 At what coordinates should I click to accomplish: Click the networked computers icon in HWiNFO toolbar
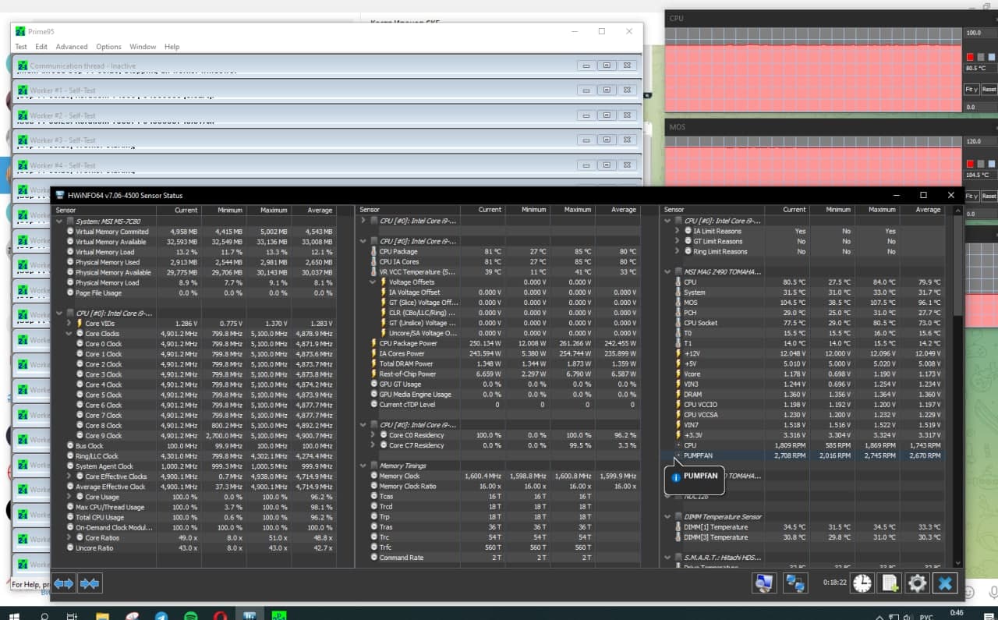coord(795,583)
